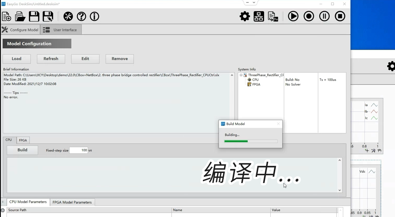Click the 'Ts = 100us' value
Image resolution: width=395 pixels, height=217 pixels.
pos(328,80)
